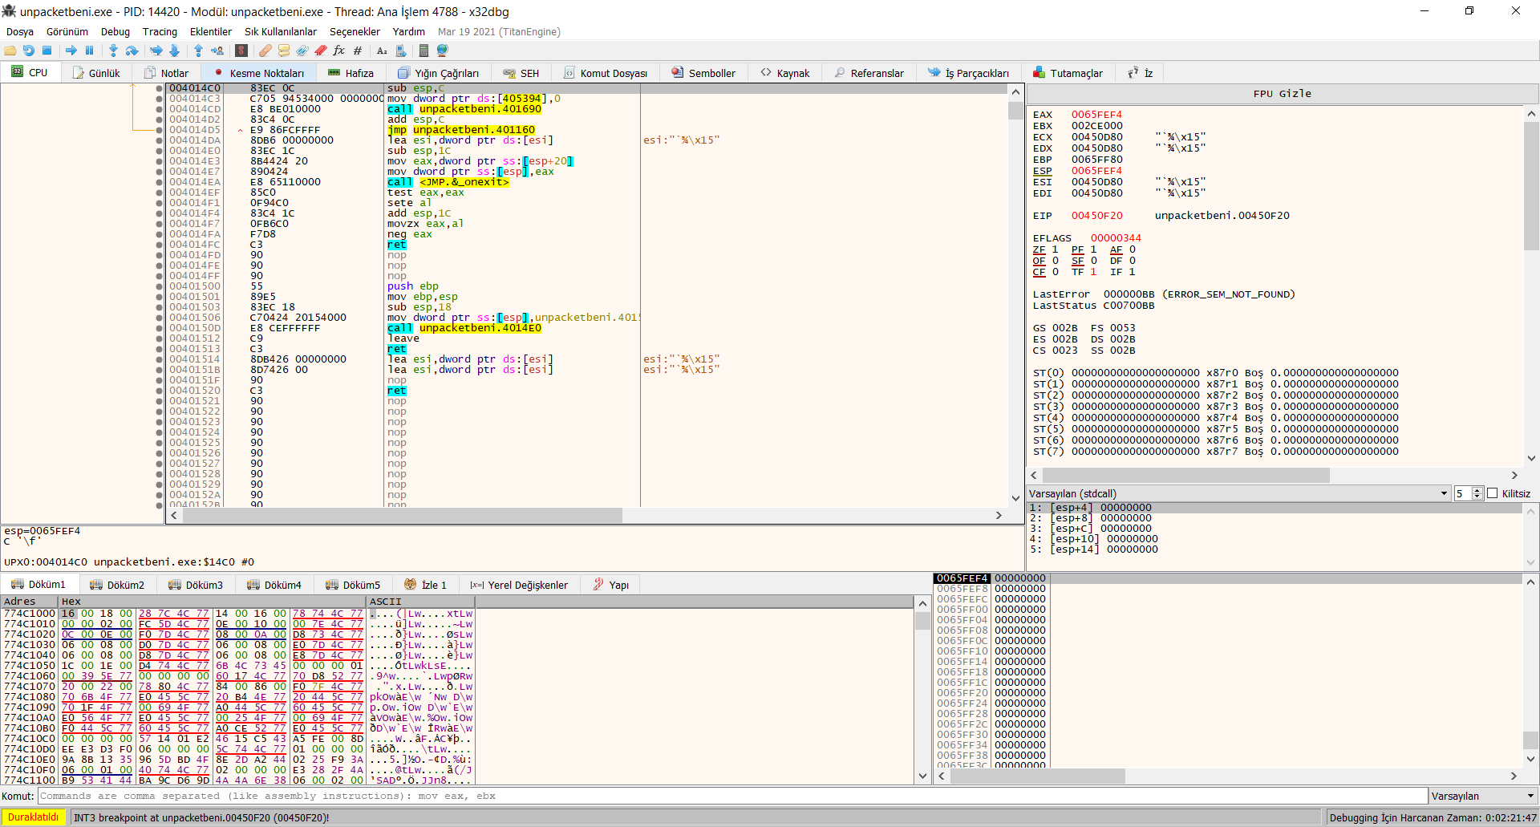This screenshot has height=827, width=1540.
Task: Click the Run arrow toolbar icon
Action: 71,51
